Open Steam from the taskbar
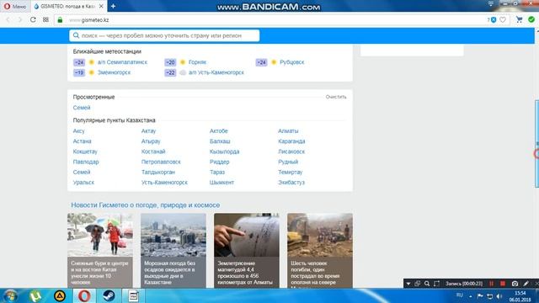The width and height of the screenshot is (539, 303). [109, 295]
